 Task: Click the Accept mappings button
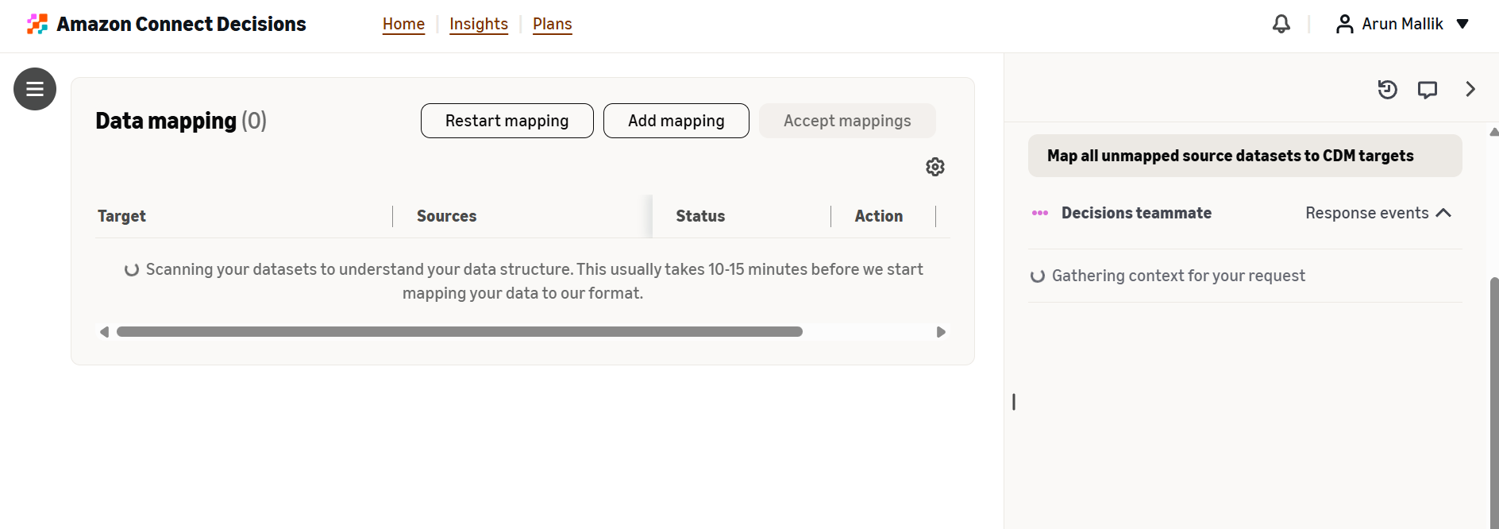click(847, 121)
